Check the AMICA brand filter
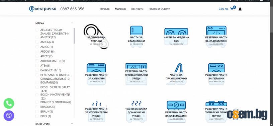 (37, 42)
